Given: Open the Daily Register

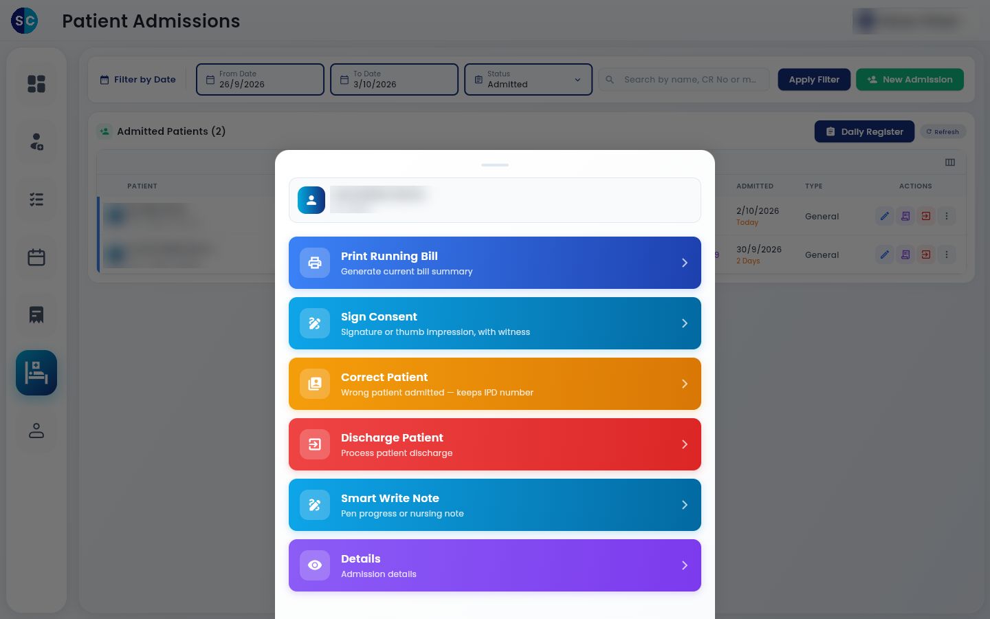Looking at the screenshot, I should [864, 131].
